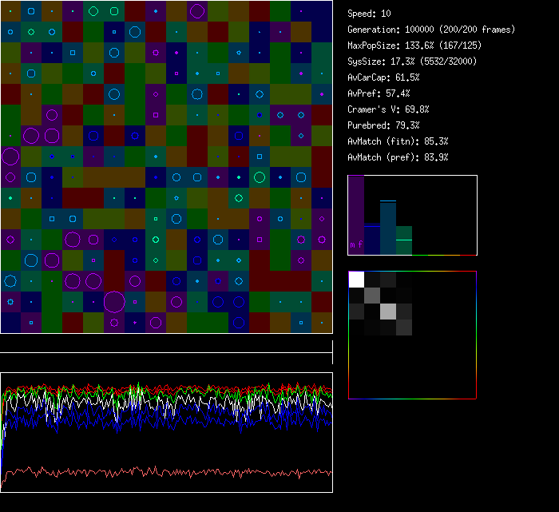
Task: Click the Speed: 10 readout
Action: [370, 14]
